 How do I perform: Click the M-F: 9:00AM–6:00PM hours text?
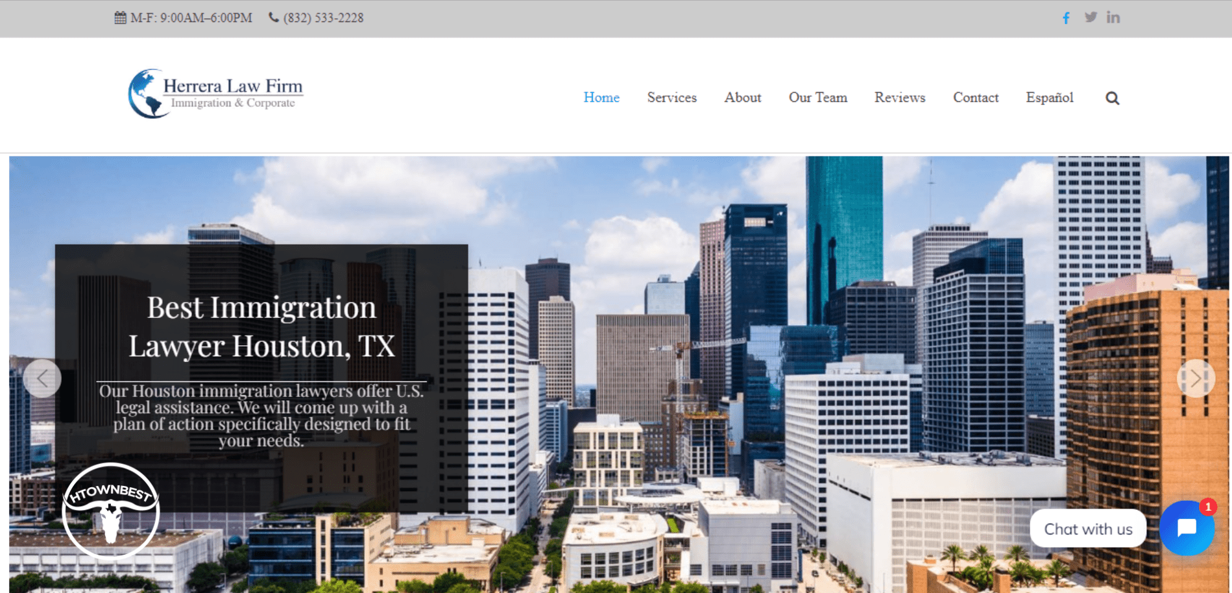(191, 18)
